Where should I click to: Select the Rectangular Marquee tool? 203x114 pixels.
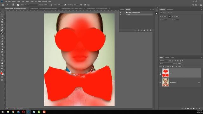(2, 14)
